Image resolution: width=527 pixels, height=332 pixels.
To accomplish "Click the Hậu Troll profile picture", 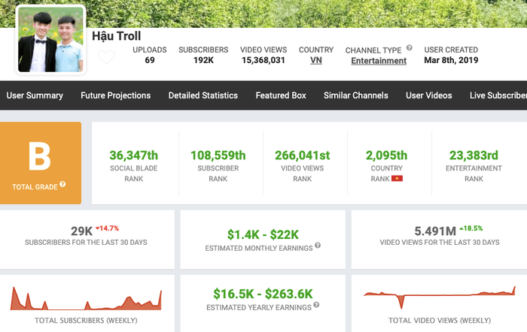I will point(50,41).
